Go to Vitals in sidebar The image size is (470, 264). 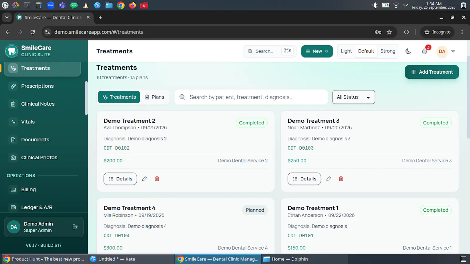click(x=43, y=122)
